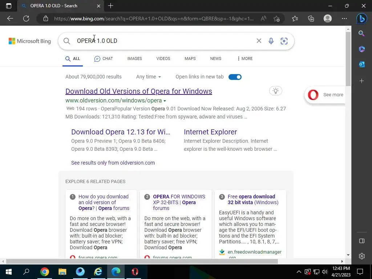The height and width of the screenshot is (279, 372).
Task: Open Download Old Versions of Opera link
Action: pyautogui.click(x=139, y=91)
